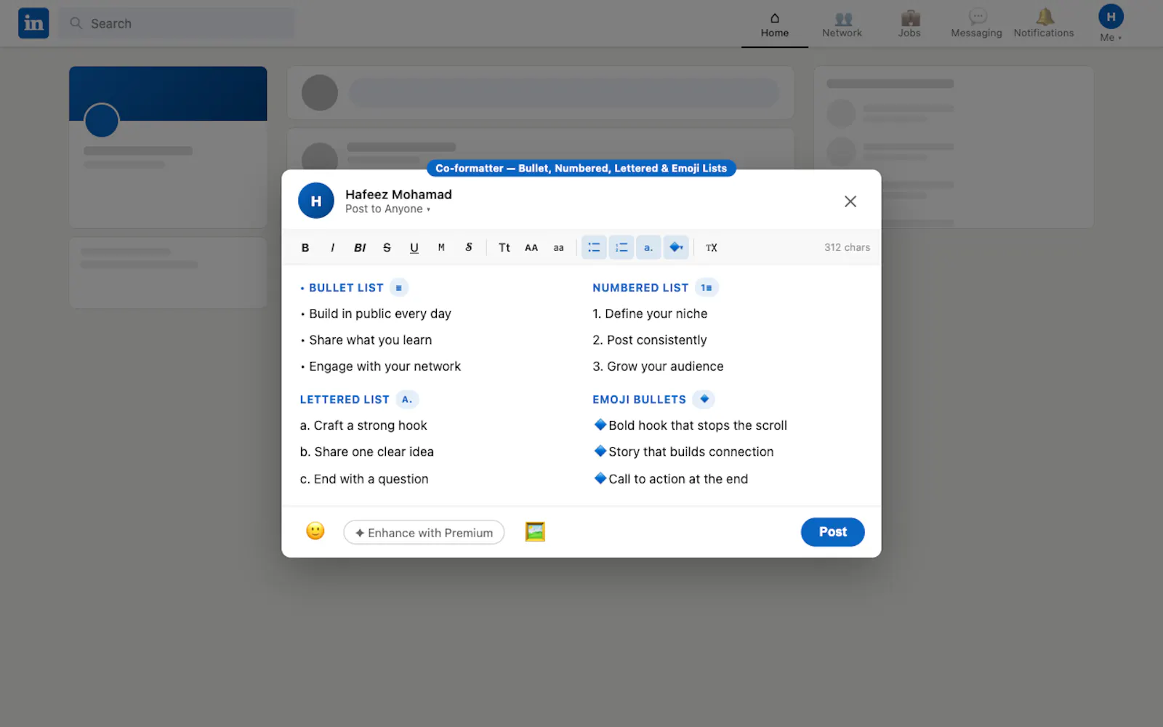Screen dimensions: 1163x727
Task: Click 'c. End with a question' line
Action: pyautogui.click(x=364, y=479)
